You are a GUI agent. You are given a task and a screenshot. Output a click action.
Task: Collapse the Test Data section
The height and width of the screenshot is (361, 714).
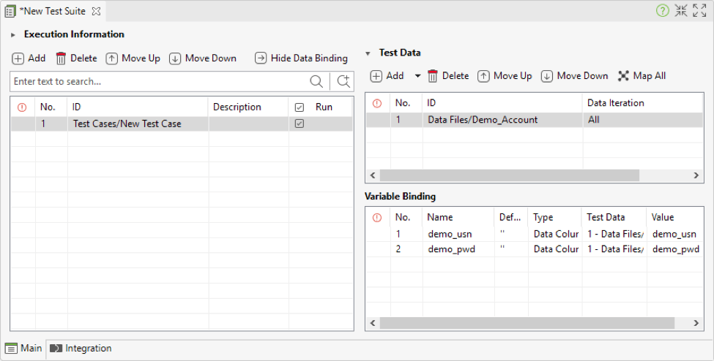coord(368,53)
